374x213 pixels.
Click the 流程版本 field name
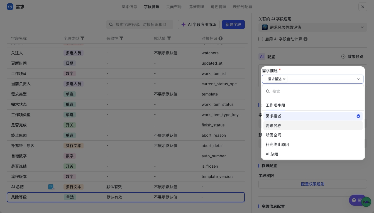click(x=19, y=177)
